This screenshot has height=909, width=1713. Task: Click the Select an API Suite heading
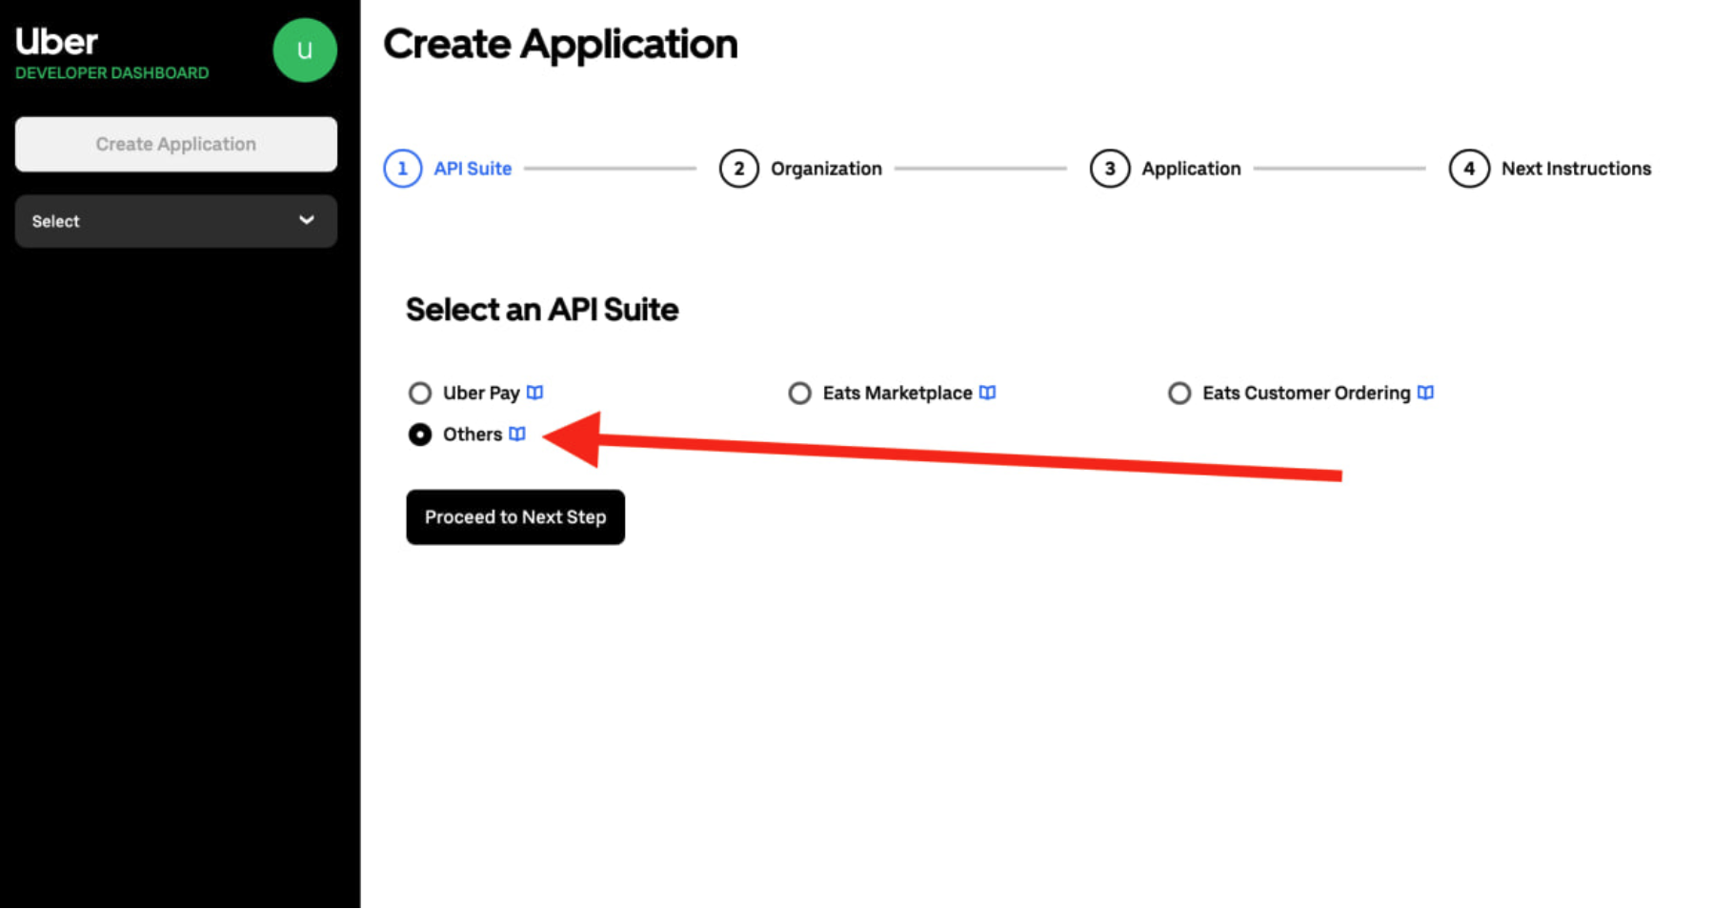[x=542, y=310]
